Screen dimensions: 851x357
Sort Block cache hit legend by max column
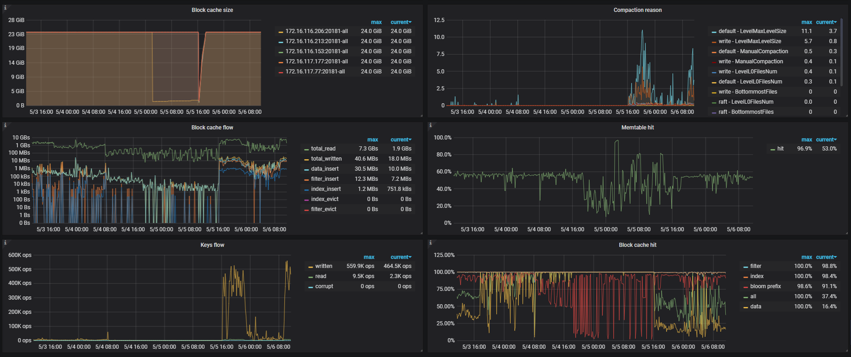coord(807,257)
